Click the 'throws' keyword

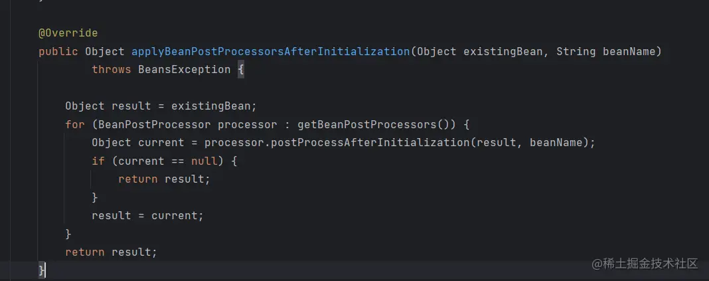click(x=112, y=70)
